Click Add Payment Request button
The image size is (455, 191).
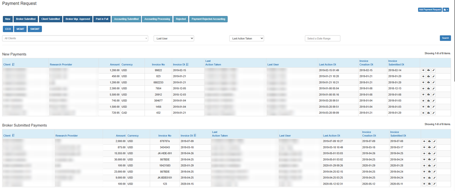click(x=430, y=10)
